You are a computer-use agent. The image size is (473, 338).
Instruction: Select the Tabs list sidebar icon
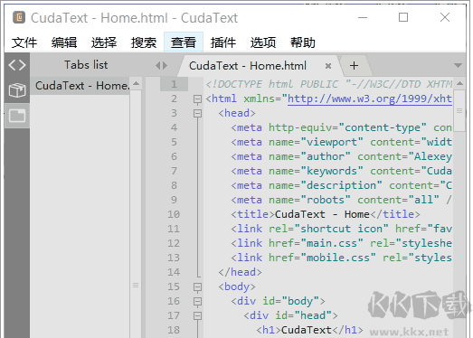17,116
